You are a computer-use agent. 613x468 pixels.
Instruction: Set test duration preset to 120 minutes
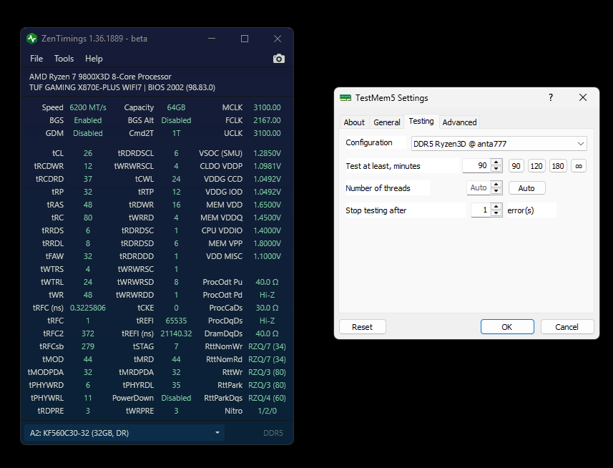point(536,166)
